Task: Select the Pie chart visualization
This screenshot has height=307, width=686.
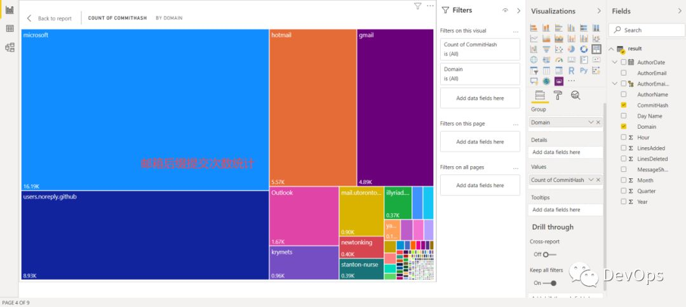Action: [572, 49]
